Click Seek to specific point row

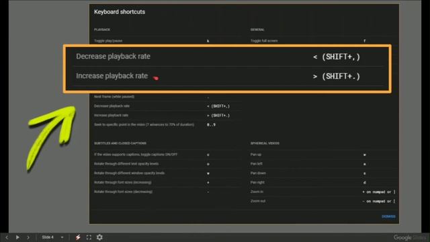pos(144,124)
